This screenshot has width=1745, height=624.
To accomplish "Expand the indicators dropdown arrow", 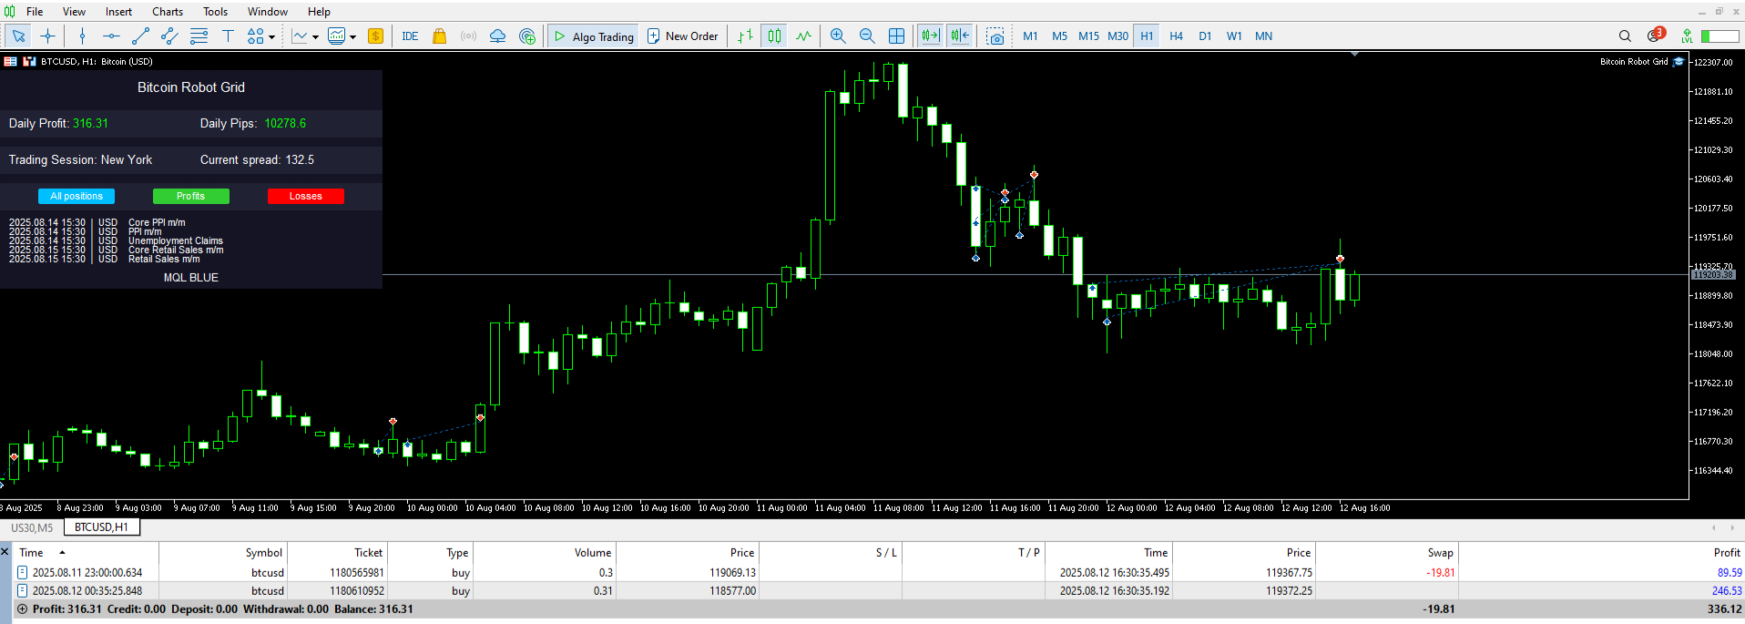I will click(315, 37).
